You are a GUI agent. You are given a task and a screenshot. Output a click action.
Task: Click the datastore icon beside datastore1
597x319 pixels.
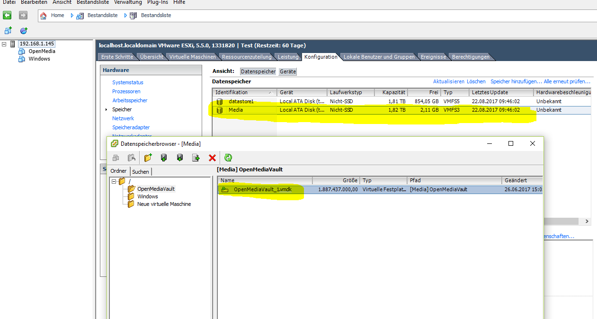click(x=219, y=101)
